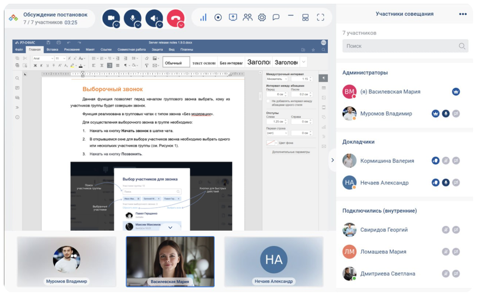Open the participants list icon
The image size is (477, 297).
(247, 17)
